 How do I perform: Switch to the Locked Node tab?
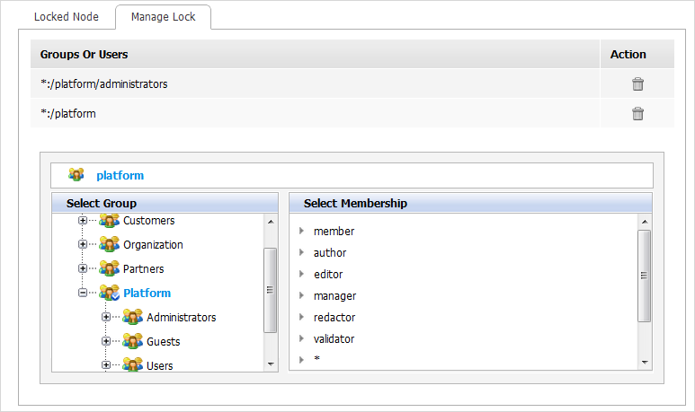[65, 17]
